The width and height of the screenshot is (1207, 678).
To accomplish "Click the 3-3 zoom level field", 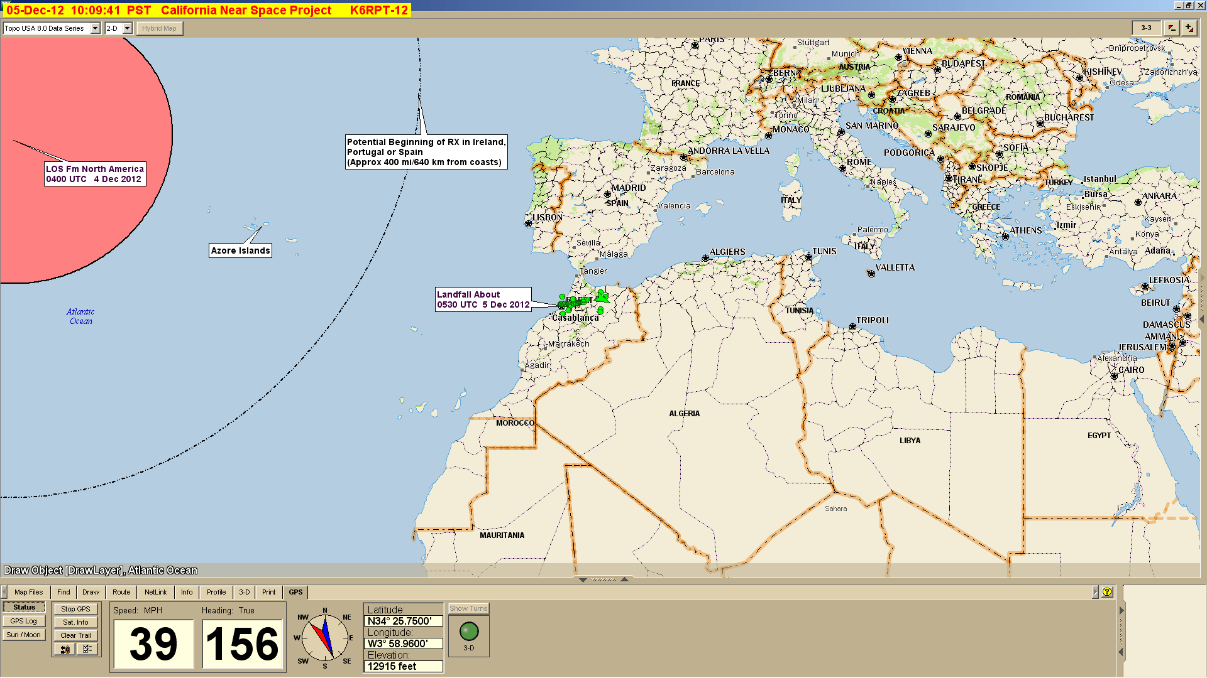I will click(1146, 28).
